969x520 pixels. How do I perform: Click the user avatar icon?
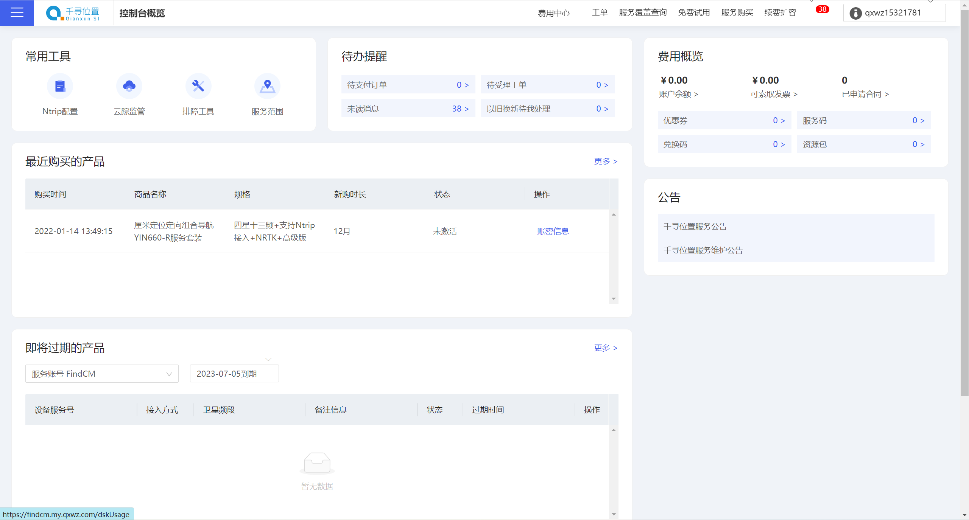point(855,13)
